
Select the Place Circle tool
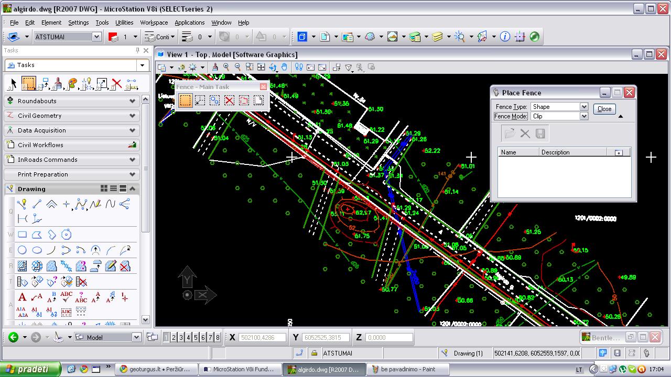pos(22,250)
